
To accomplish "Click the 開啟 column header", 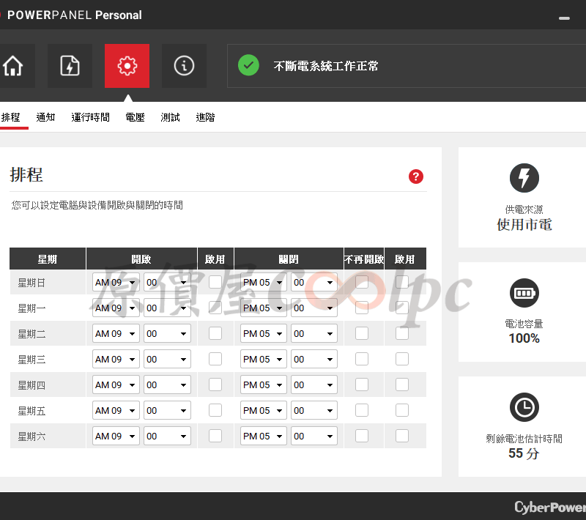I will (141, 259).
